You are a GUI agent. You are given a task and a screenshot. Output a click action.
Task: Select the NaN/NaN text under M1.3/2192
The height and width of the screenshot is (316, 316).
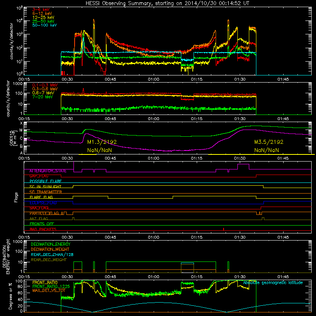point(100,150)
